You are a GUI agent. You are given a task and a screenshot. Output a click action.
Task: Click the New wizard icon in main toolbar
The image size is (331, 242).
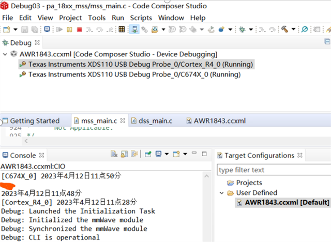point(7,29)
